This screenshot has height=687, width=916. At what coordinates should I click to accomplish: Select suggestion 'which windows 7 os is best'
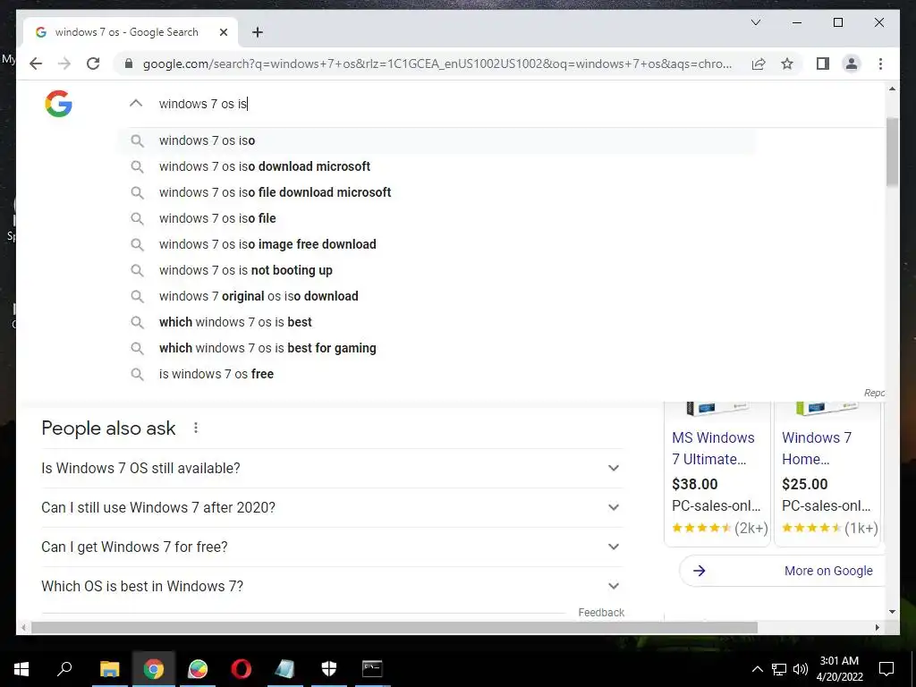coord(437,322)
